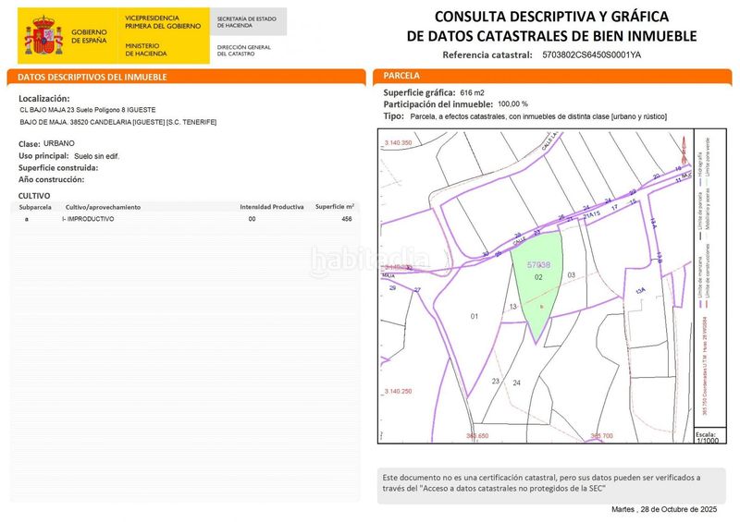Click the subparcela 'a' cell in the table

[27, 219]
